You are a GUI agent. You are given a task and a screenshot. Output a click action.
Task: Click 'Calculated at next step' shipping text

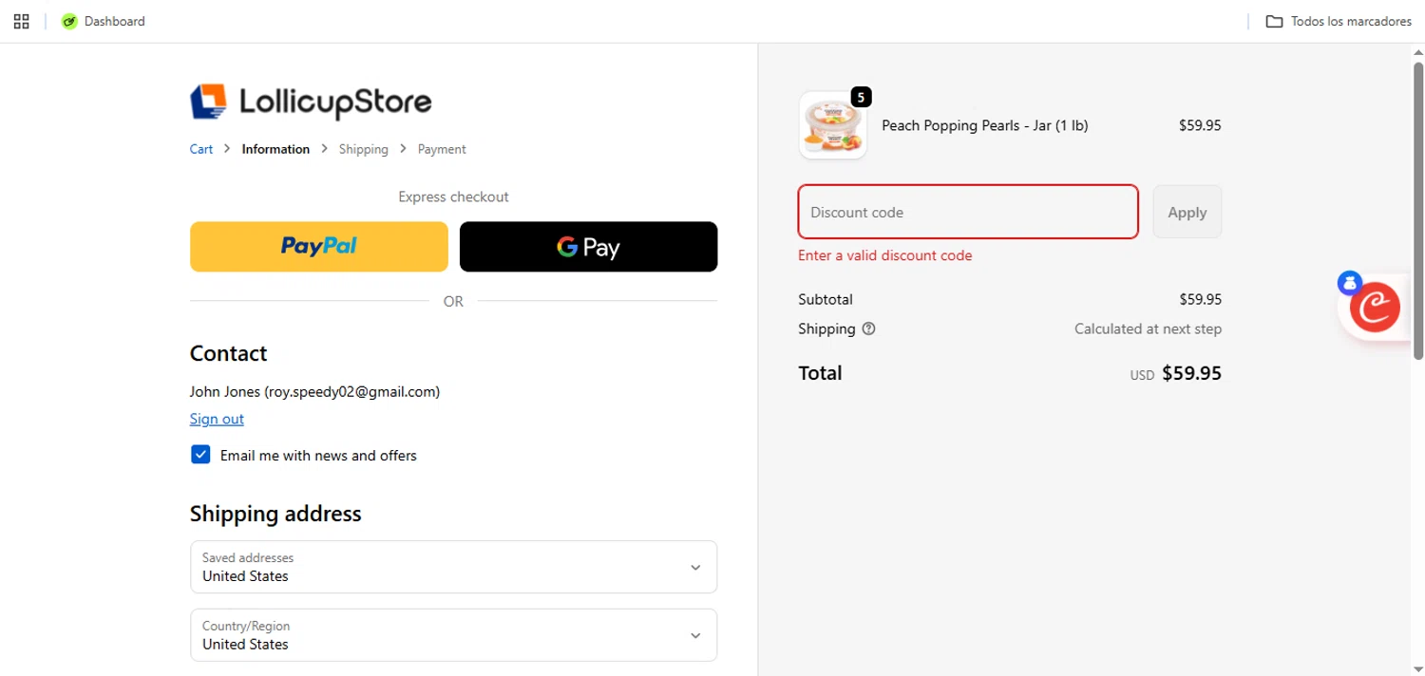tap(1148, 329)
